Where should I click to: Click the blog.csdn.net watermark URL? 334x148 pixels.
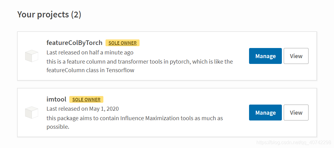pos(294,142)
